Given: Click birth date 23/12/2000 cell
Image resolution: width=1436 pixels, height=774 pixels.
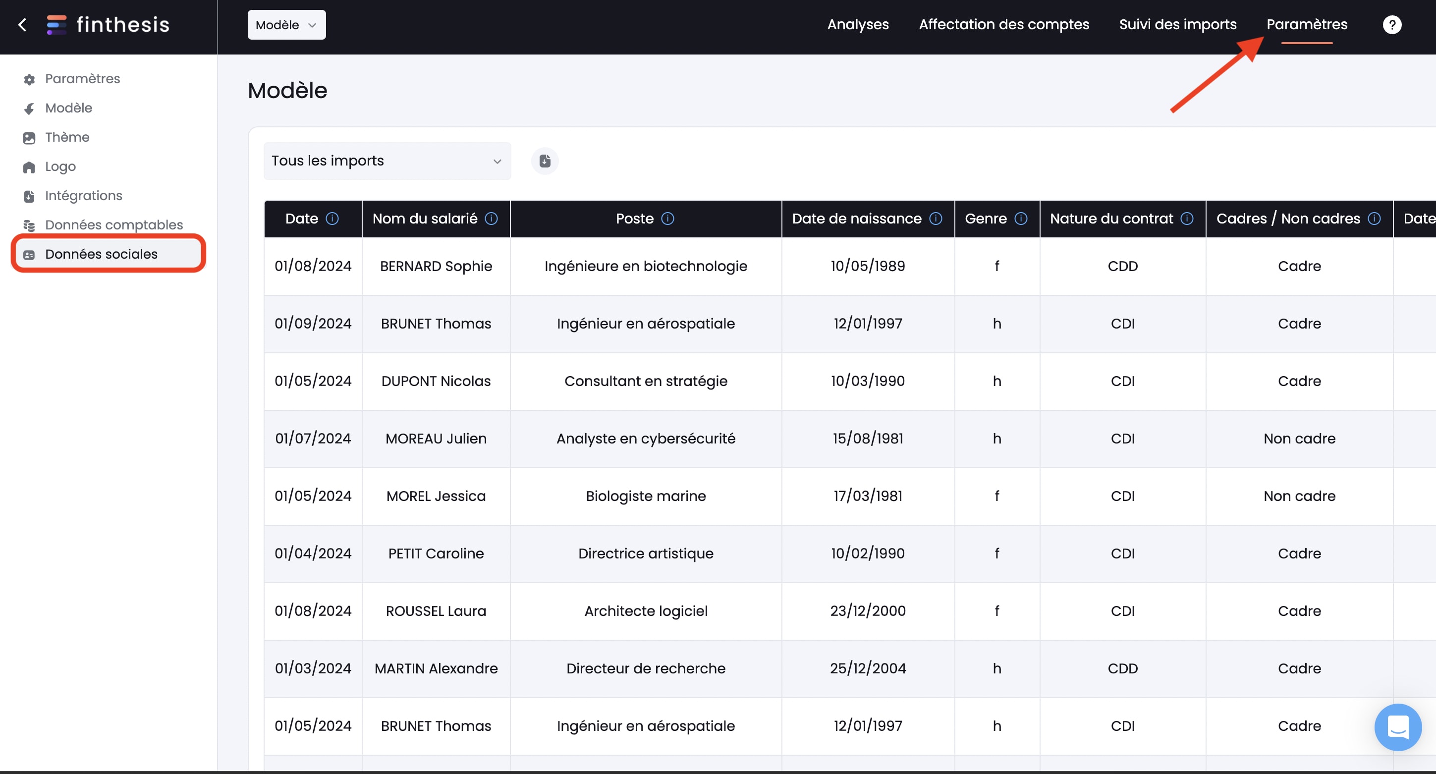Looking at the screenshot, I should [868, 610].
